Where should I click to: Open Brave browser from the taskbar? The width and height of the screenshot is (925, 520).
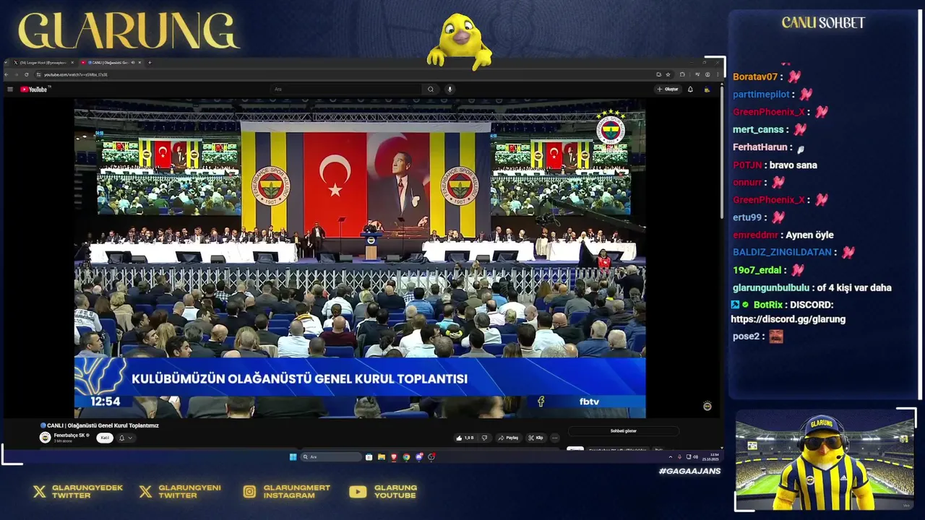[x=394, y=456]
